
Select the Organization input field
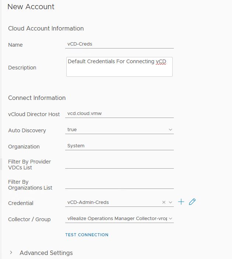119,146
